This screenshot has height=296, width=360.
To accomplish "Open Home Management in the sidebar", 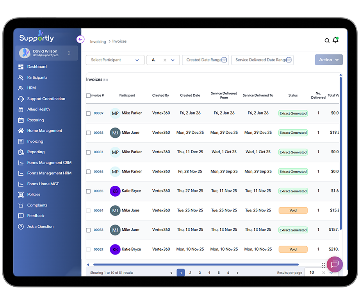I will [x=45, y=131].
